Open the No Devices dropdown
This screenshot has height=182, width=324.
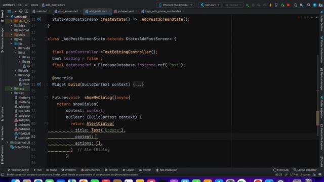[233, 5]
